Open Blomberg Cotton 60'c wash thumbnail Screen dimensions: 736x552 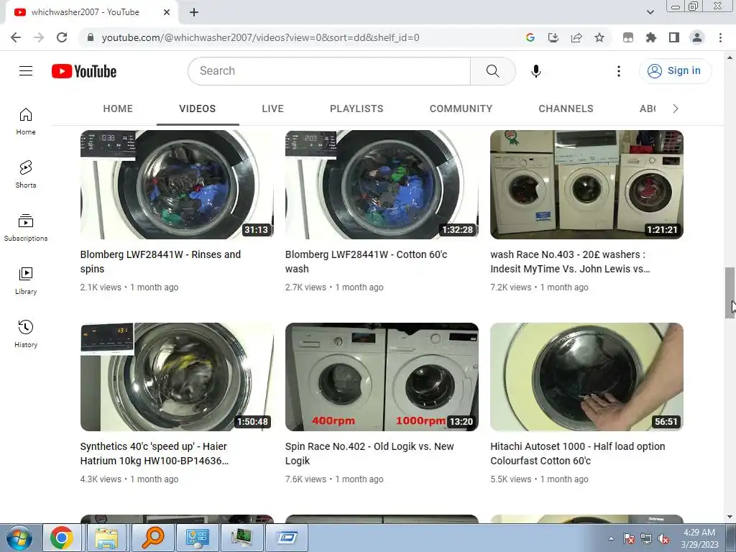pyautogui.click(x=382, y=185)
